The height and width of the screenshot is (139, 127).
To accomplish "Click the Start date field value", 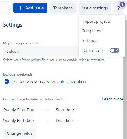I will pos(65,110).
